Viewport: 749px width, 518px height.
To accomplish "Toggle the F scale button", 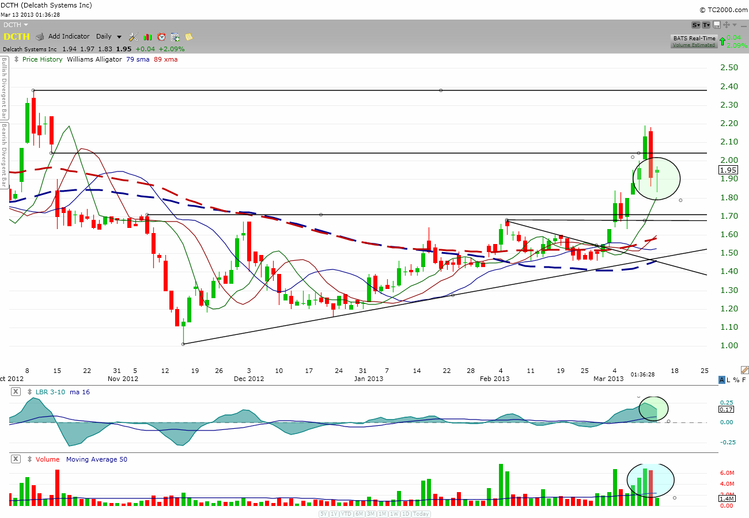I will (744, 380).
